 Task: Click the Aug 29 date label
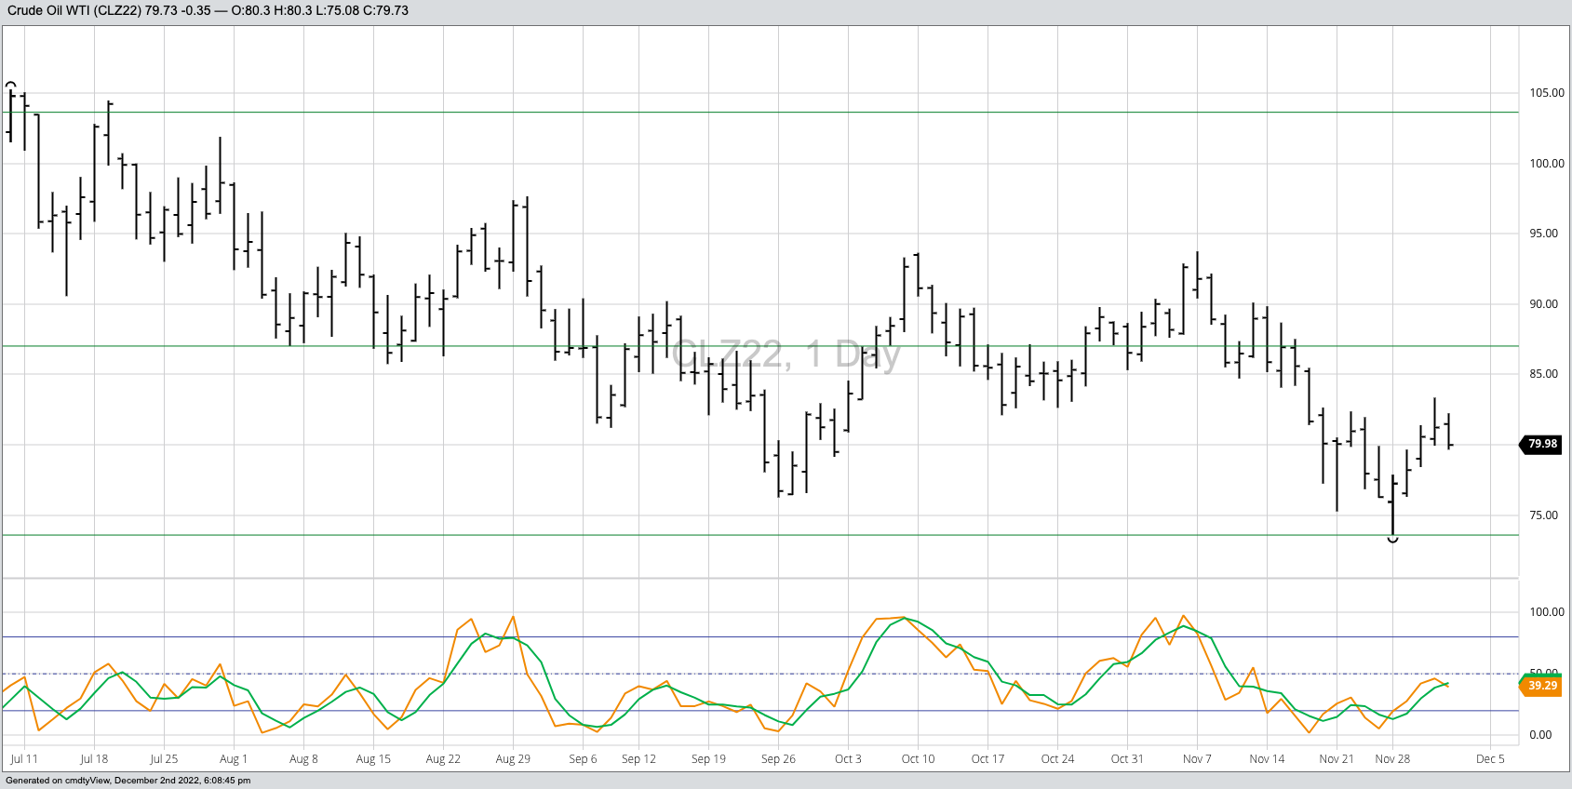[x=513, y=759]
